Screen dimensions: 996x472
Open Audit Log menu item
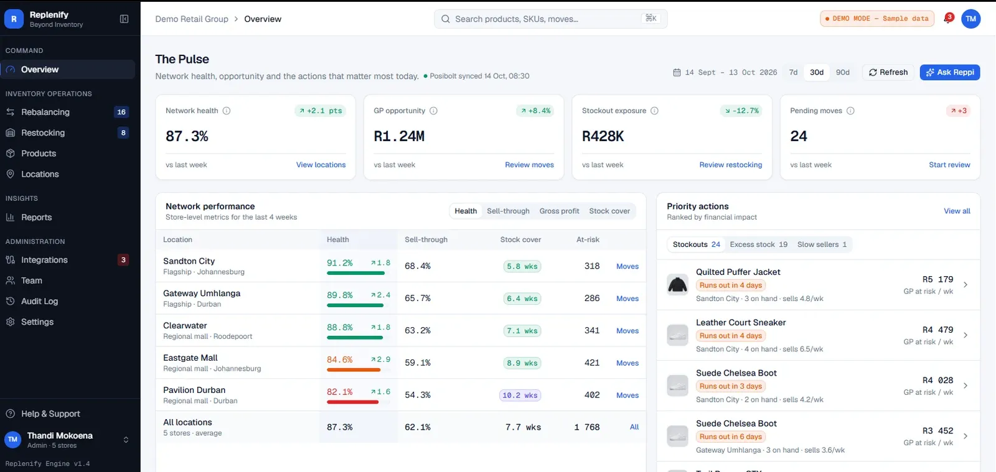pos(68,301)
